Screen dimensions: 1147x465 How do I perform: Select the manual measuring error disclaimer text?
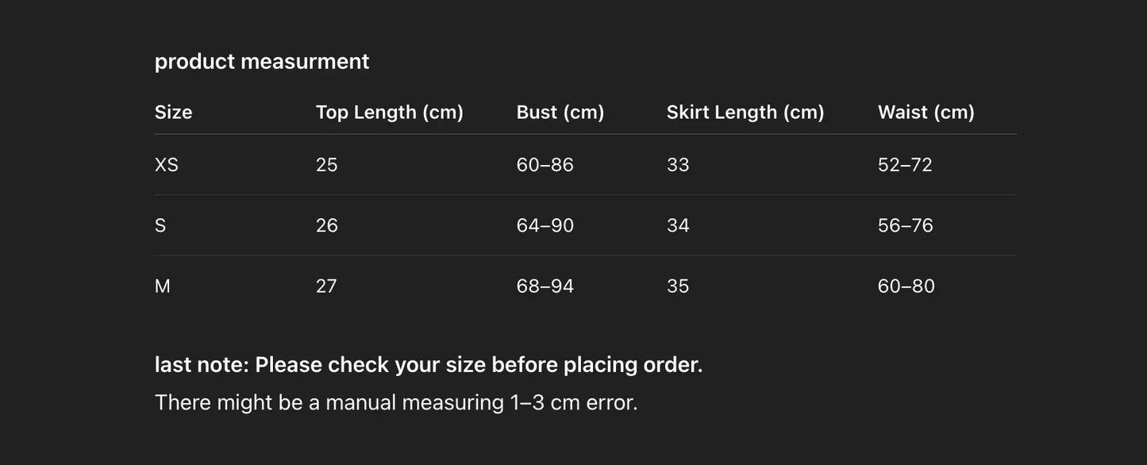396,402
